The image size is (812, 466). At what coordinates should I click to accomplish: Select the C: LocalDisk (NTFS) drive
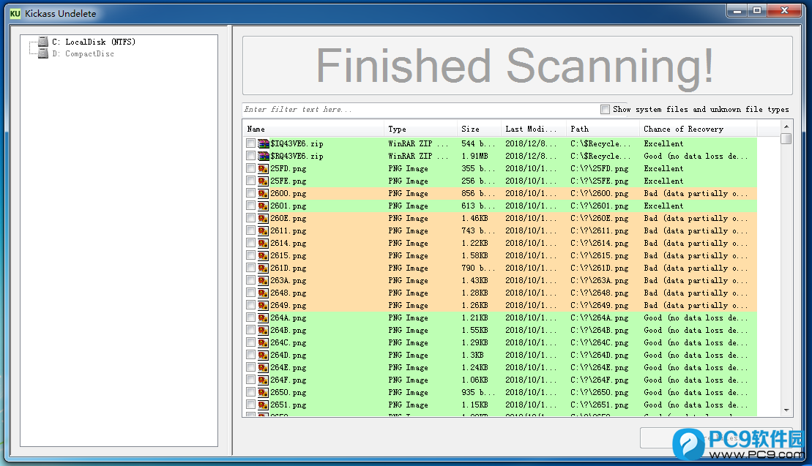tap(93, 42)
